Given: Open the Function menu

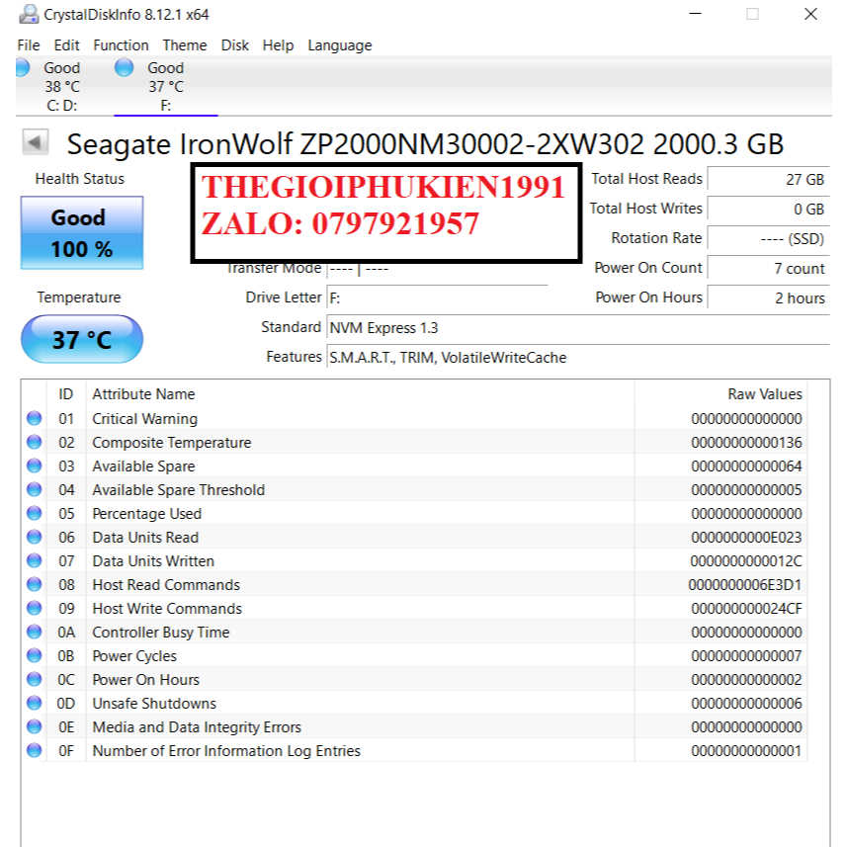Looking at the screenshot, I should [121, 45].
